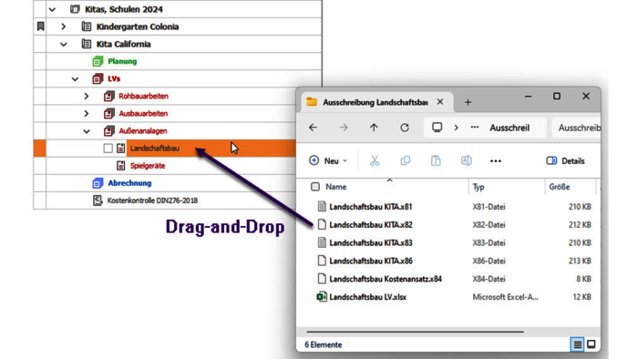Tick the select-all checkbox in header

pos(315,187)
